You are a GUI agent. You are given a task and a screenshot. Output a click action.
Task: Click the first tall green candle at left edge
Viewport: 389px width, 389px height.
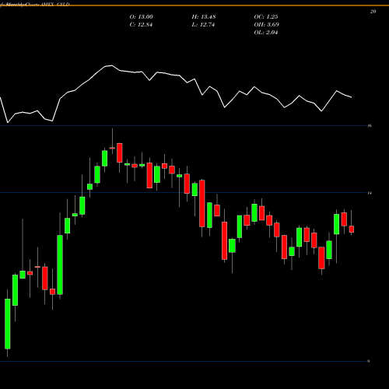[x=8, y=324]
